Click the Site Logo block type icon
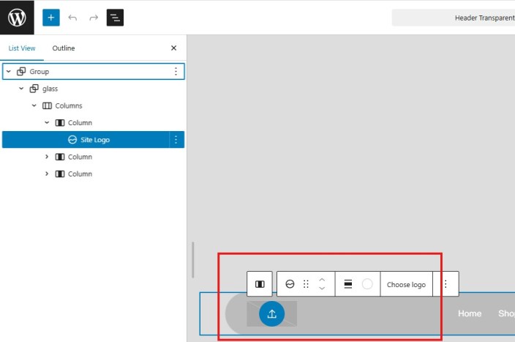This screenshot has height=342, width=515. pos(290,284)
